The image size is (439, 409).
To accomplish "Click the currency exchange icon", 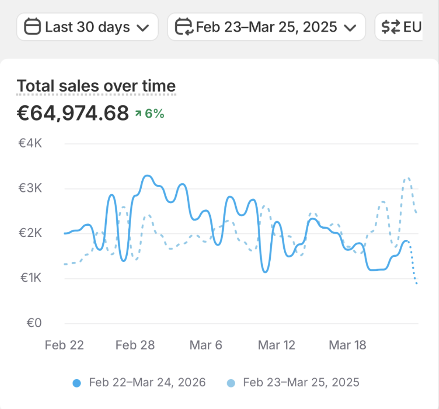I will (391, 27).
